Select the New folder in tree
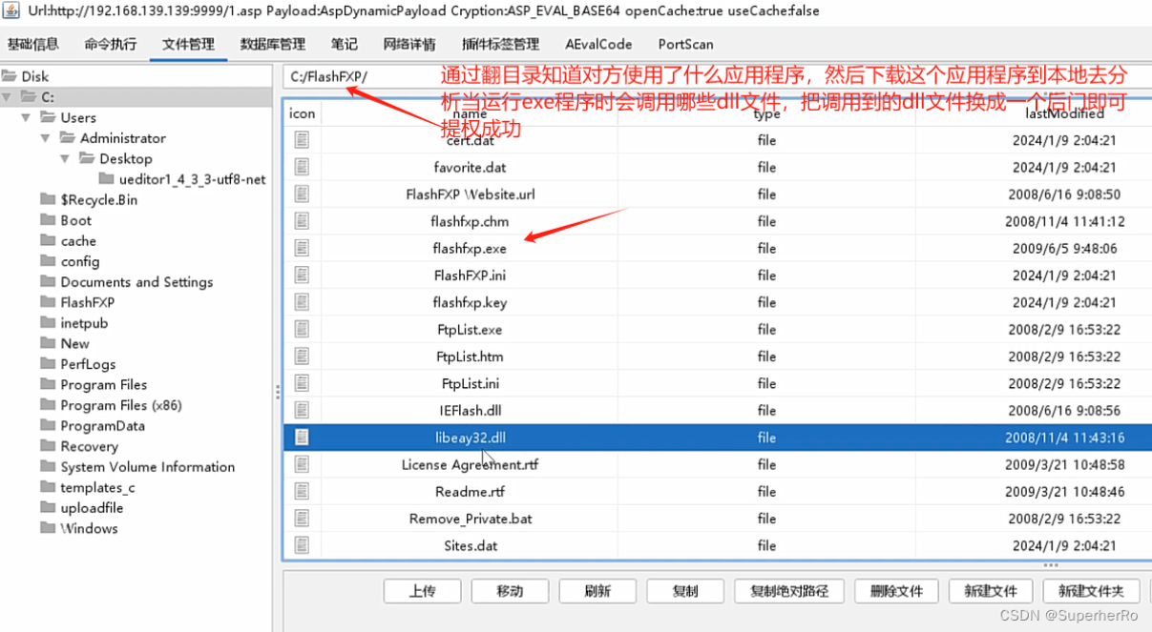The image size is (1152, 632). 74,344
